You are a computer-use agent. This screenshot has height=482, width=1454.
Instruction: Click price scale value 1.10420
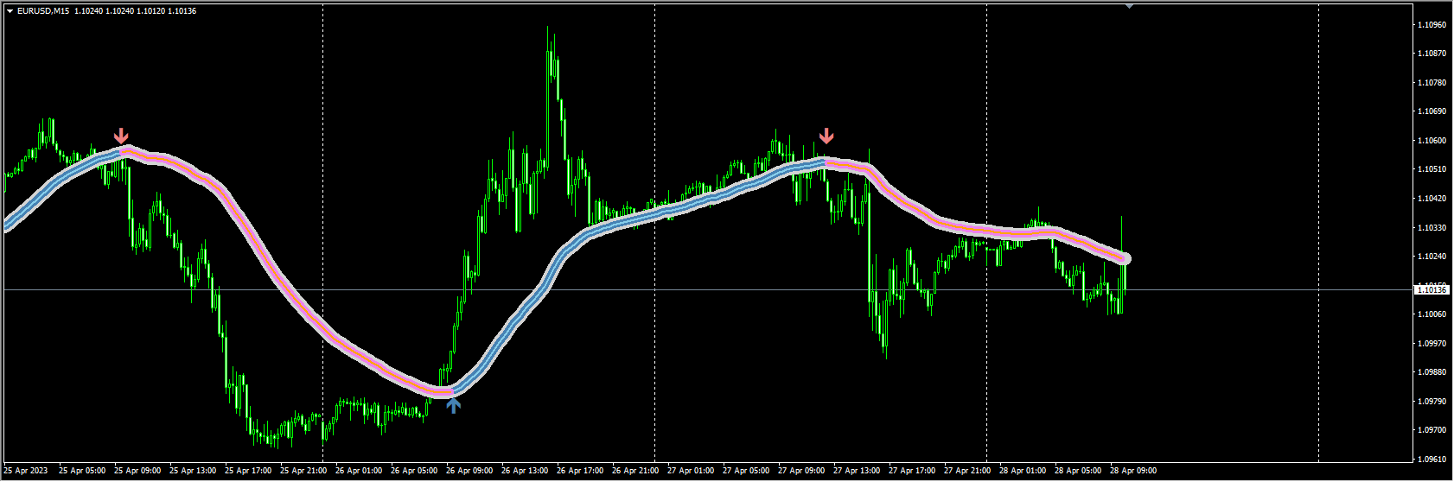(x=1432, y=199)
